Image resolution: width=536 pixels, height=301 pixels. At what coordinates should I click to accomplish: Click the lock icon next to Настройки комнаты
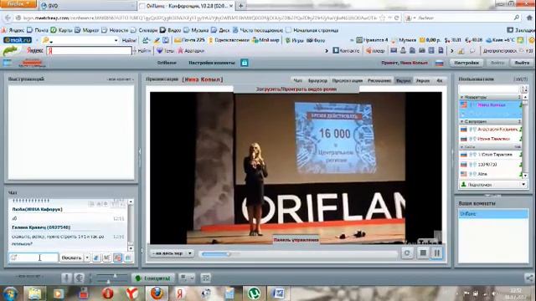point(244,63)
